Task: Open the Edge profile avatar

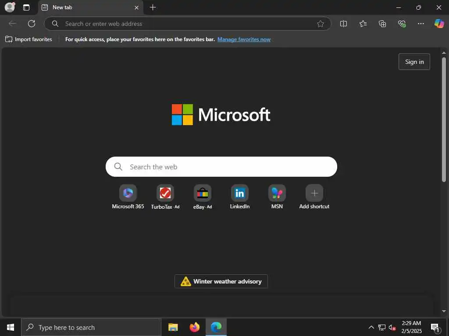Action: coord(10,7)
